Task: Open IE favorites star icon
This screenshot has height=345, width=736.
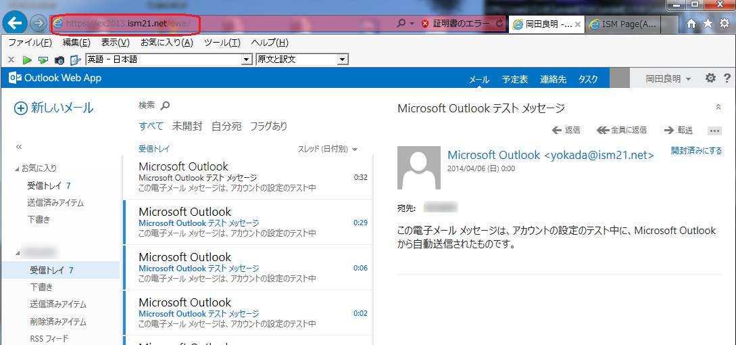Action: [708, 24]
